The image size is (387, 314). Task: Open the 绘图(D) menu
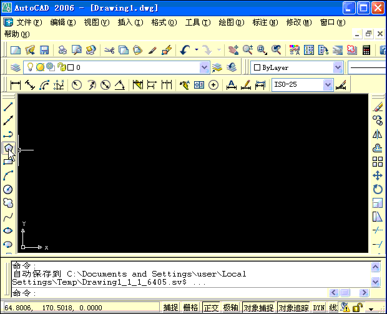pyautogui.click(x=232, y=22)
